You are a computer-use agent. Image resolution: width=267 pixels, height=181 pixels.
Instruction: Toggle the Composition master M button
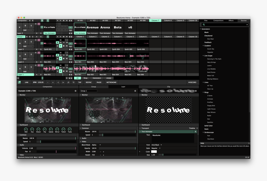tap(42, 20)
